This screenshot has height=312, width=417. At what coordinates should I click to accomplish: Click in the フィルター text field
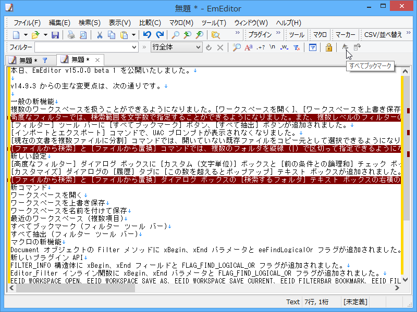coord(83,47)
